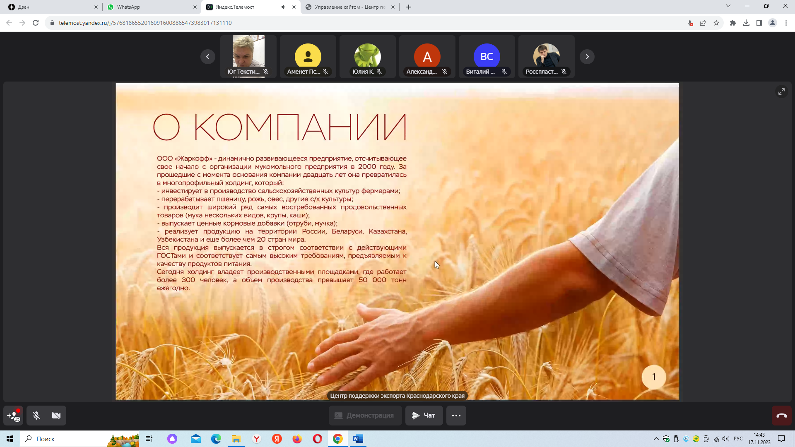Show previous participants in the strip

[x=208, y=57]
